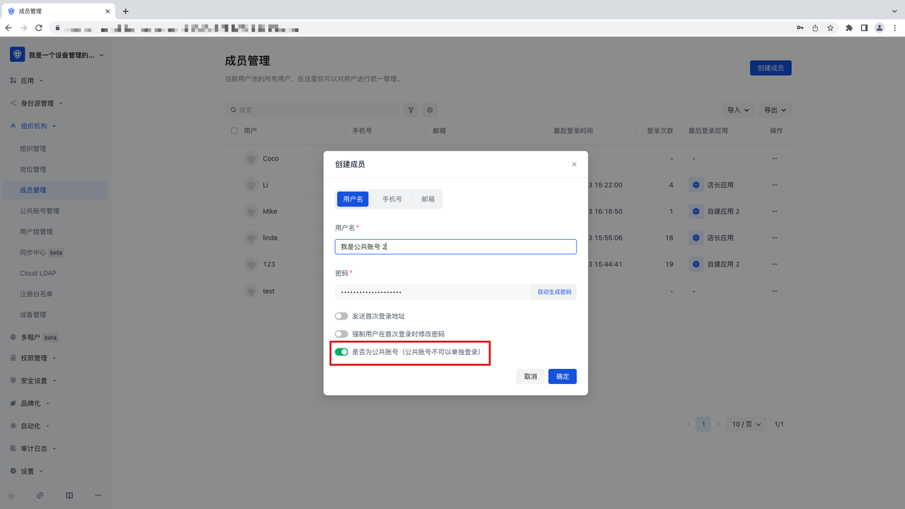
Task: Open the 10 / 页 page size selector
Action: click(747, 424)
